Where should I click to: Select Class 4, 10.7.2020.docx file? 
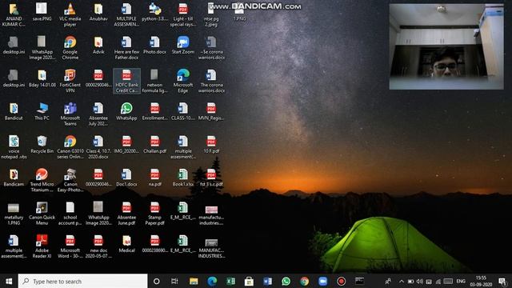(98, 147)
